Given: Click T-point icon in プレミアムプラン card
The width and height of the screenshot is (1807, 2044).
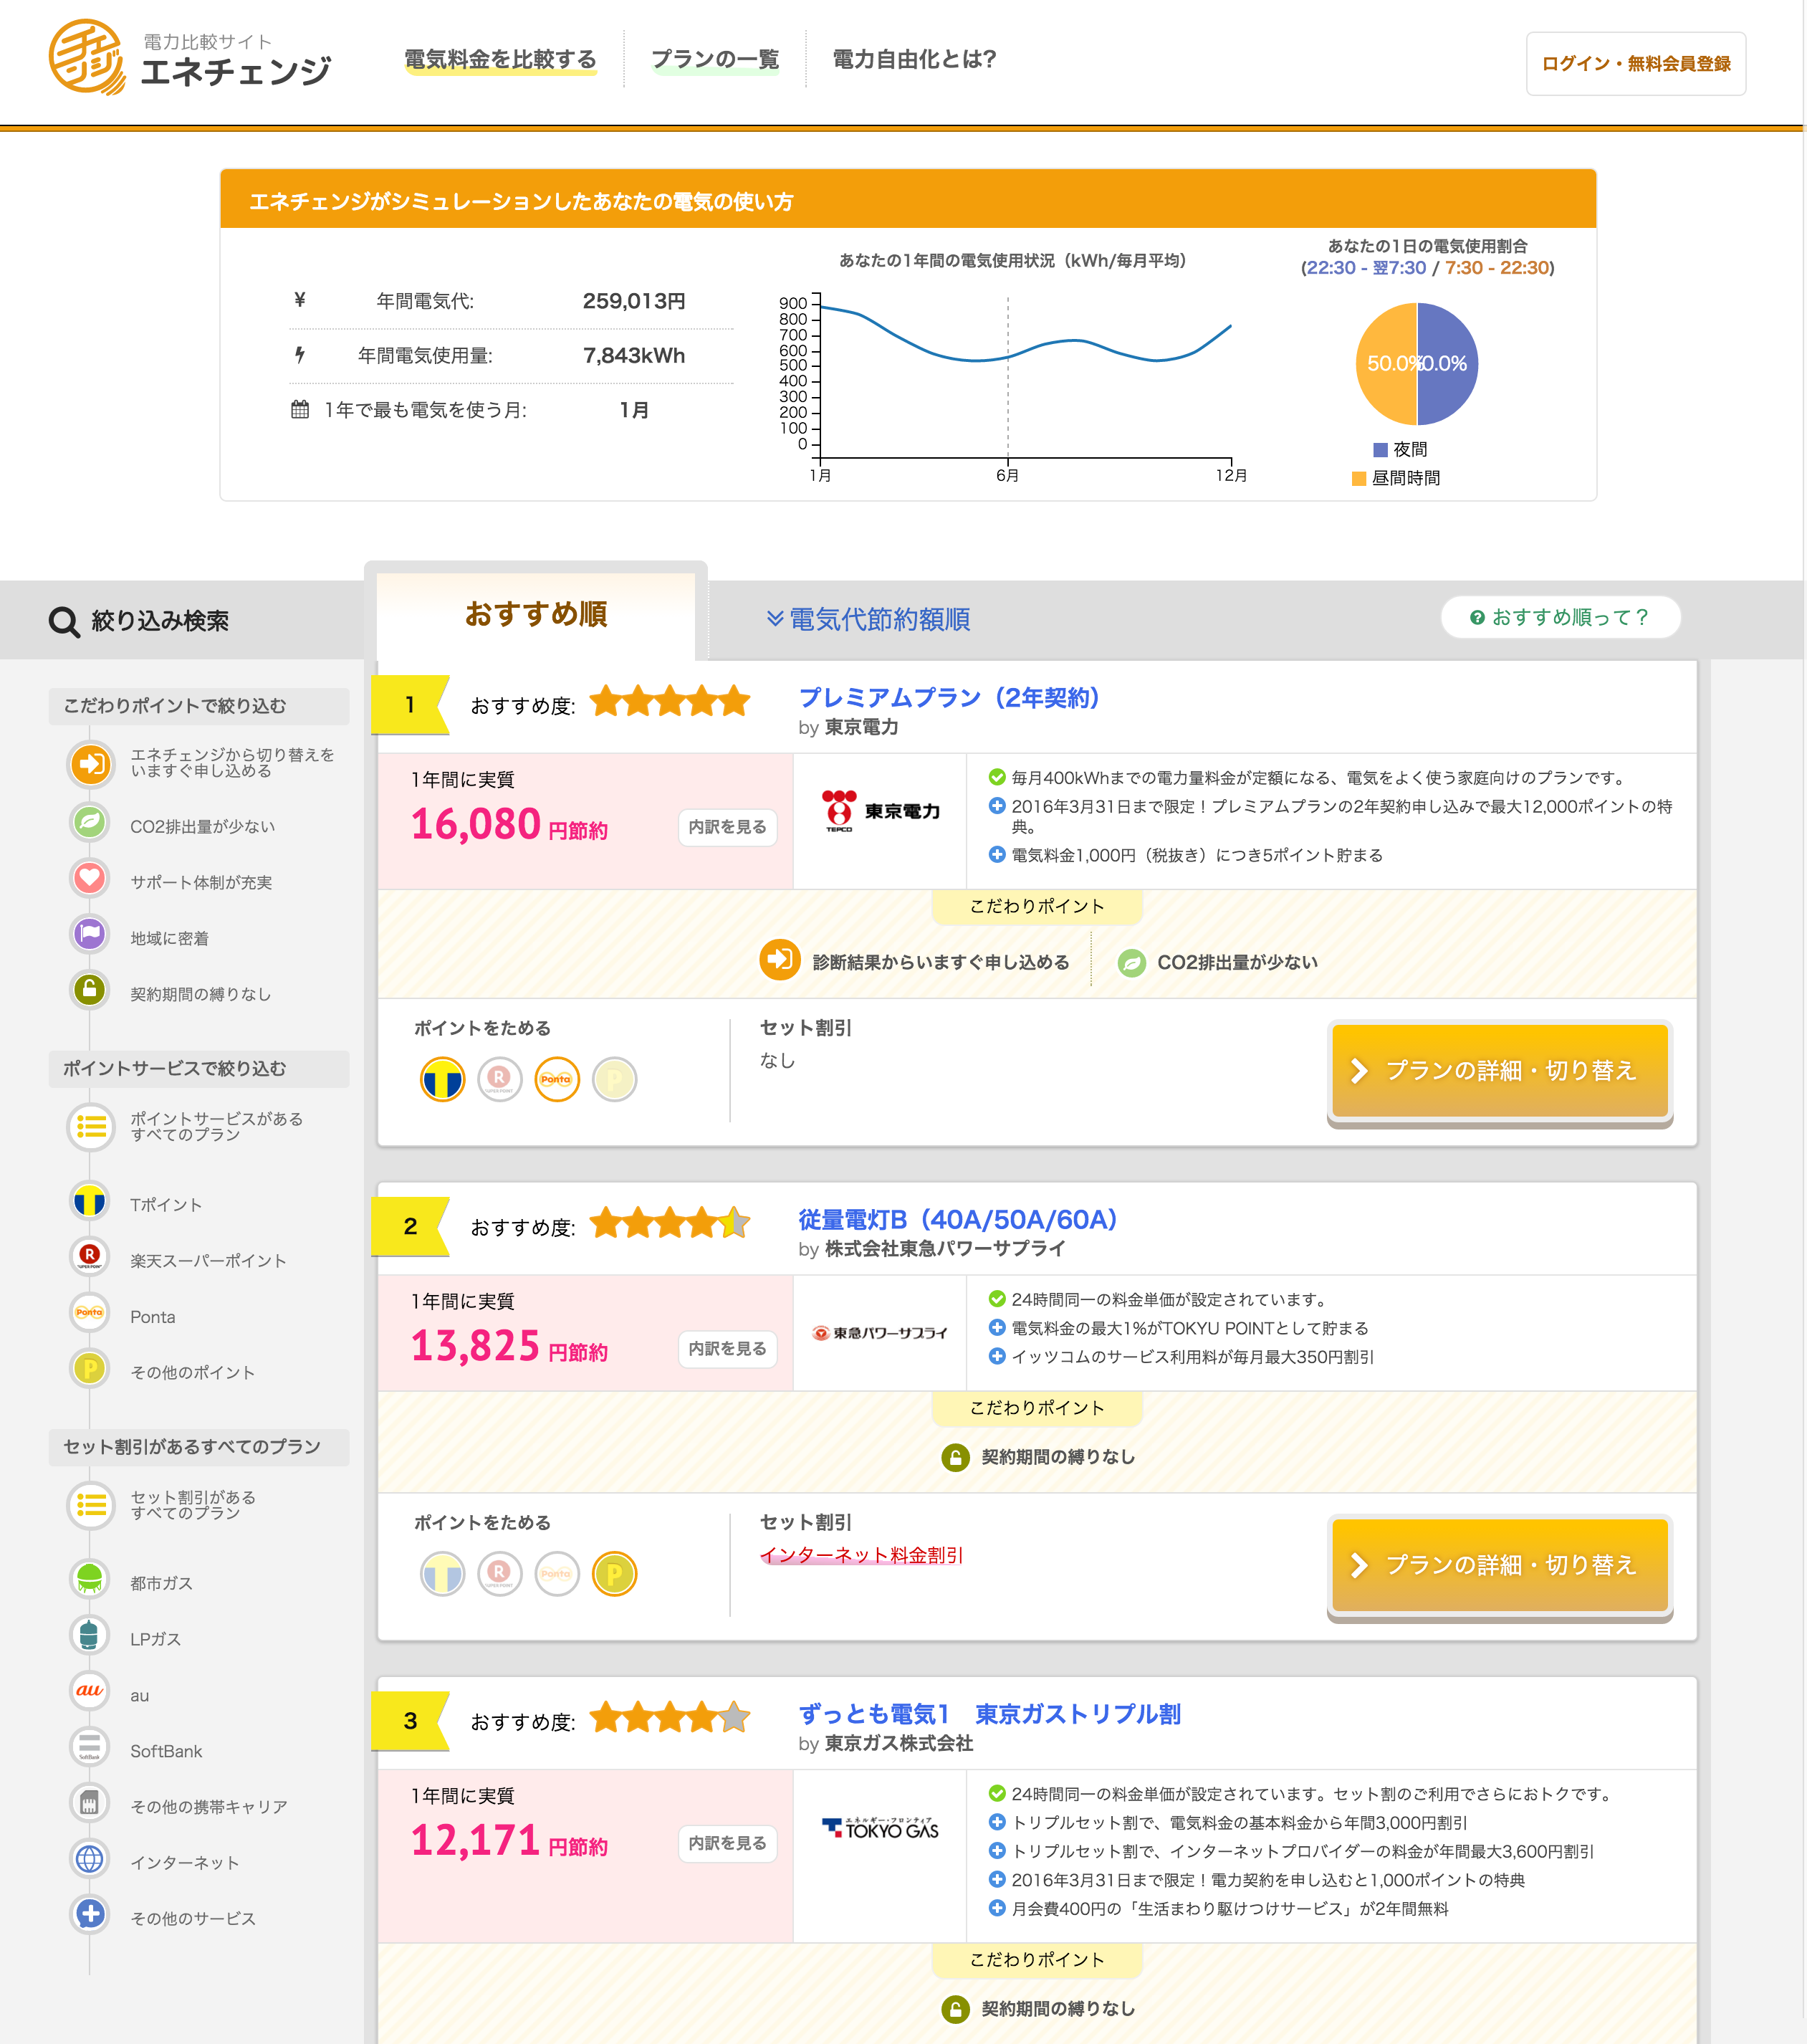Looking at the screenshot, I should tap(442, 1079).
